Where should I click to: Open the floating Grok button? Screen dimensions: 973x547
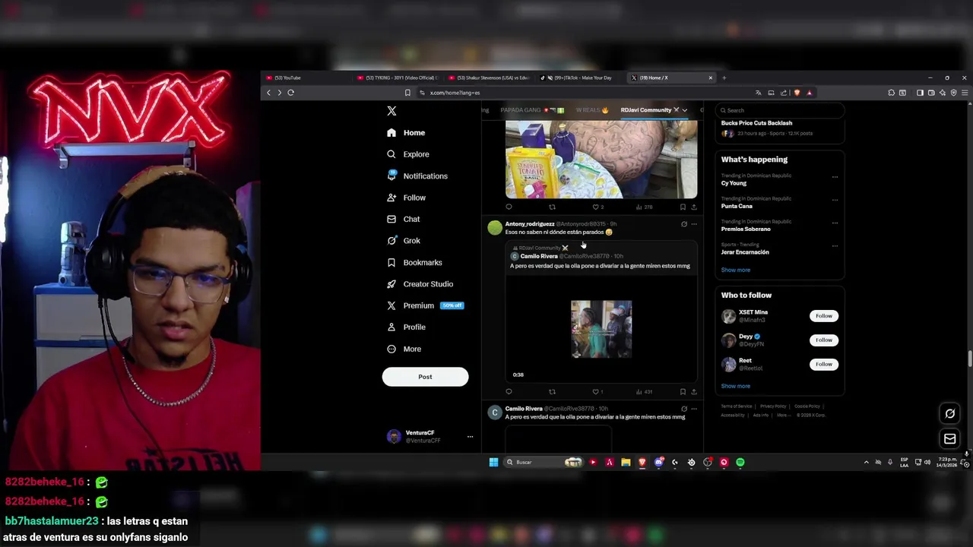[949, 413]
